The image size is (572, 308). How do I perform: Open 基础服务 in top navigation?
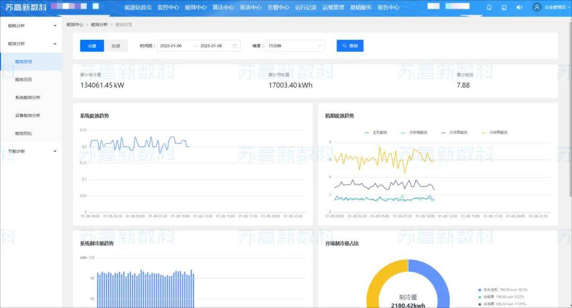(x=361, y=7)
